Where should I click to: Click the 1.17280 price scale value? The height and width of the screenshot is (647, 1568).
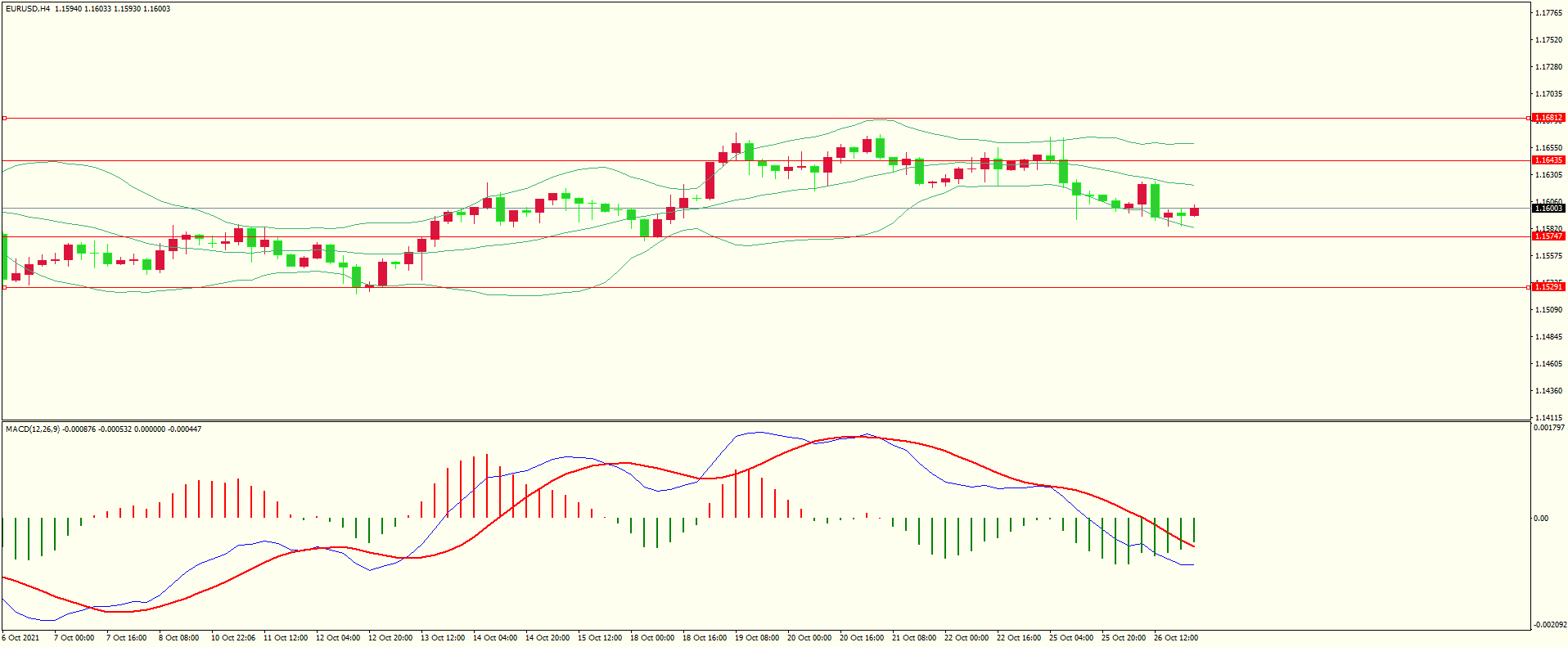point(1549,67)
